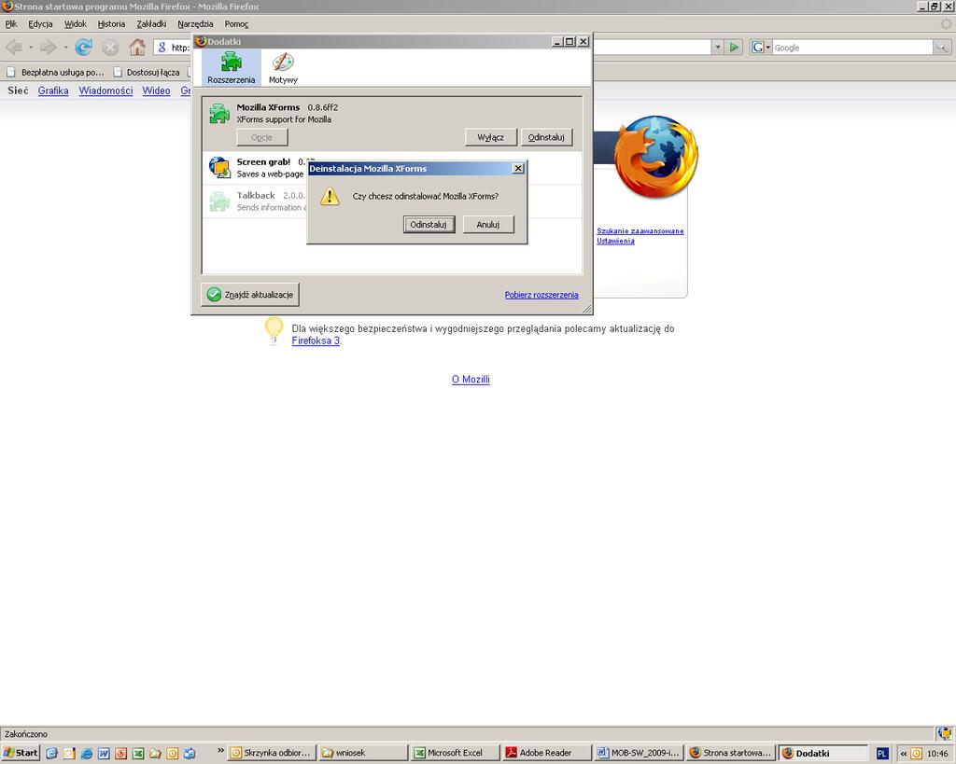Cancel the uninstall with Anuluj

coord(487,224)
